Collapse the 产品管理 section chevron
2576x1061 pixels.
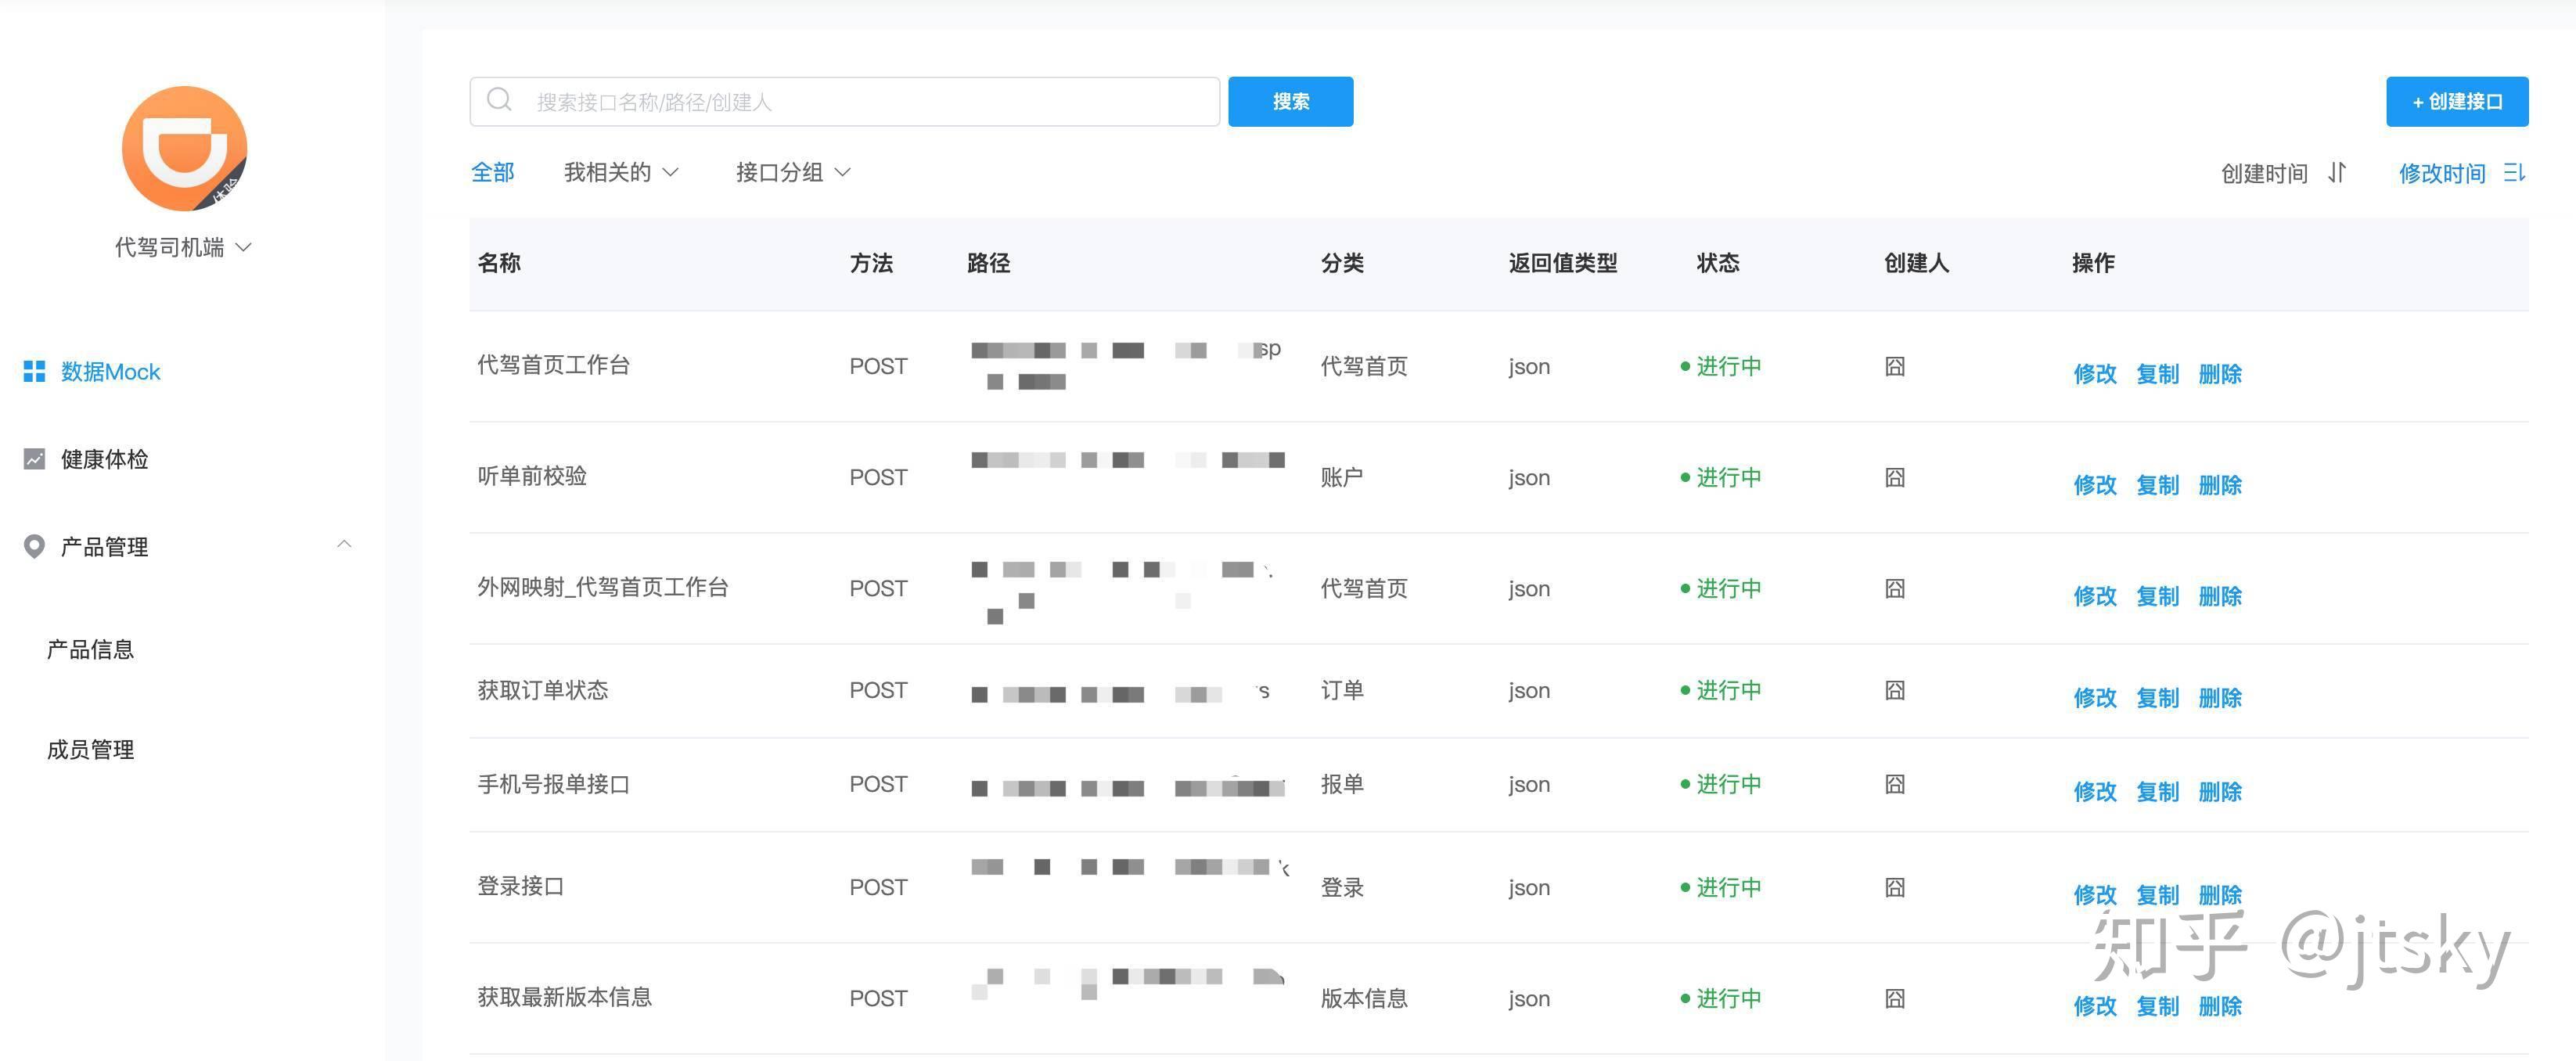coord(345,544)
